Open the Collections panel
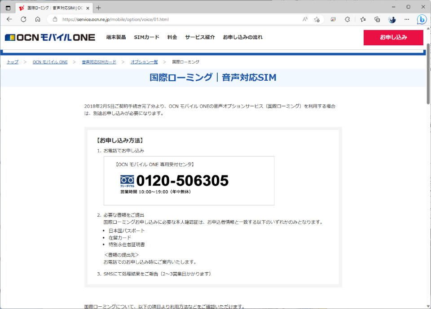431x309 pixels. [378, 20]
